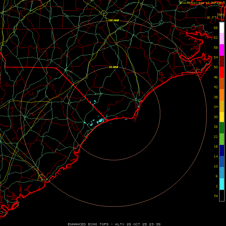Click the light pink legend swatch
The height and width of the screenshot is (226, 226).
(x=222, y=38)
